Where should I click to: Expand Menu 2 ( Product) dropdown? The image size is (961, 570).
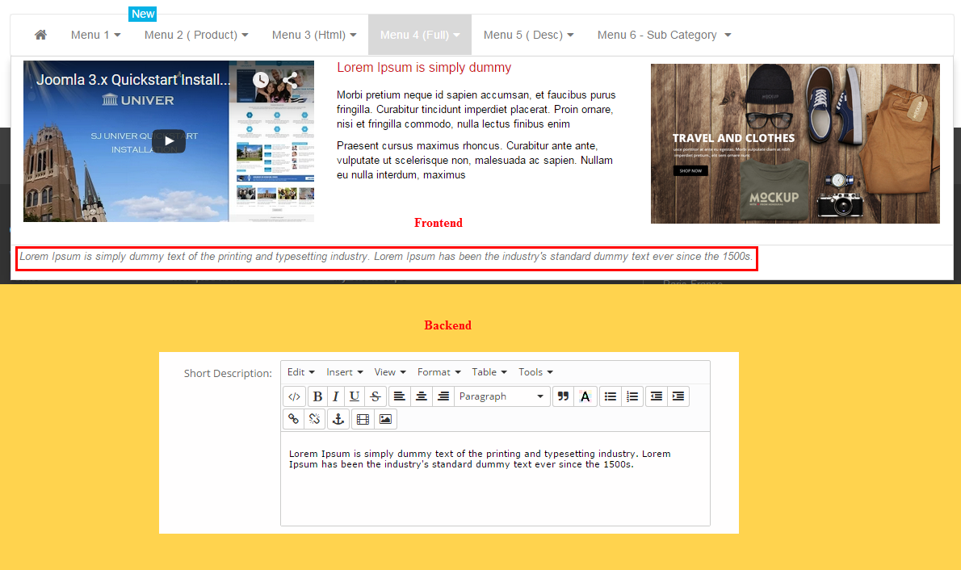point(196,35)
